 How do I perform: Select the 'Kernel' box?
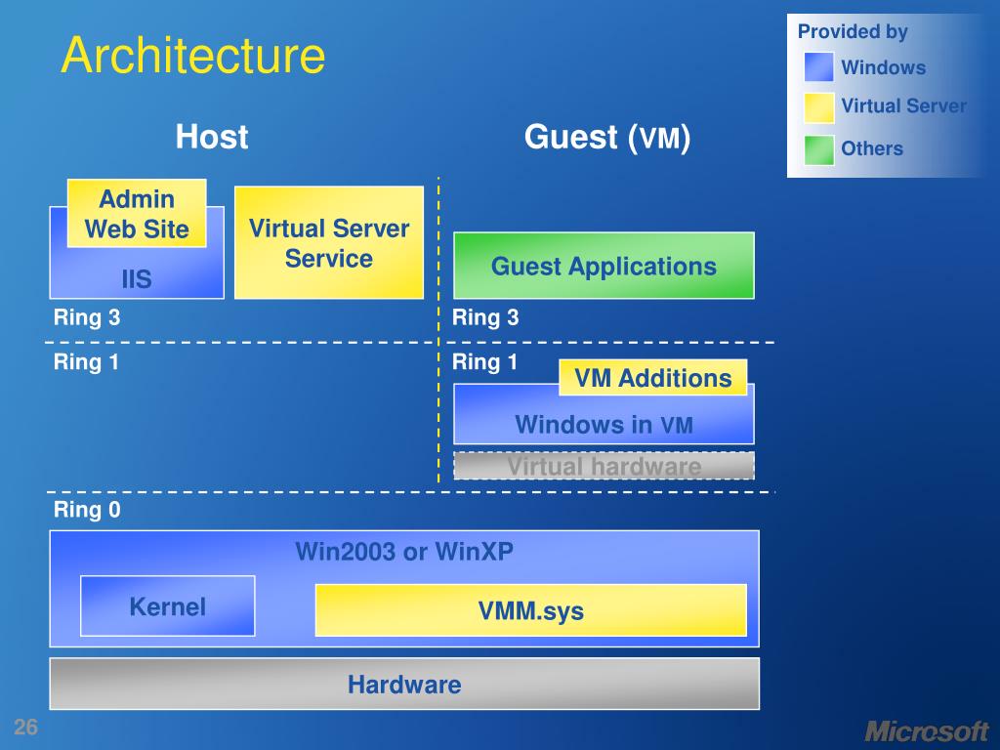click(x=168, y=605)
